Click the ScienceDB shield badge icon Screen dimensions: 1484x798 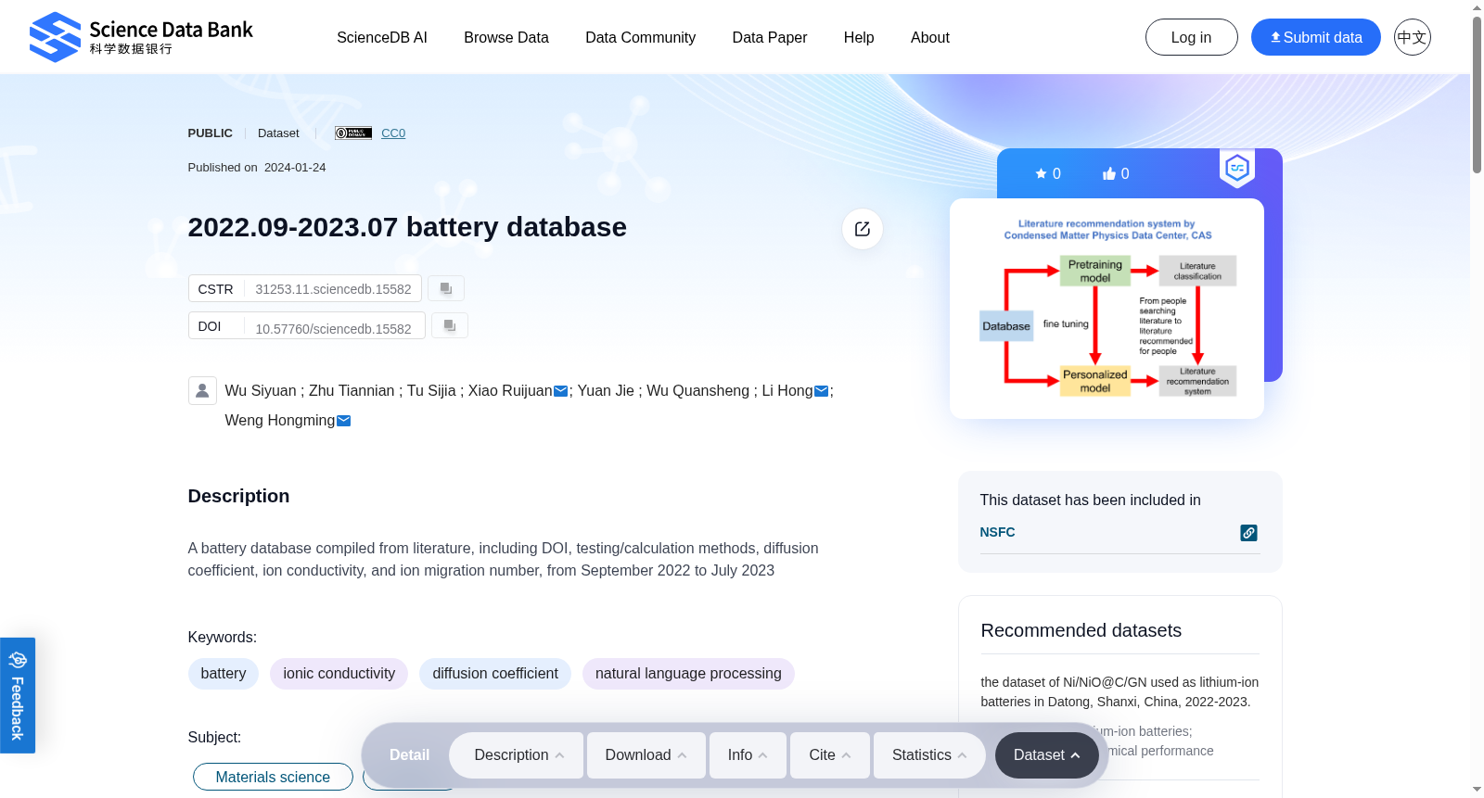click(x=1237, y=169)
